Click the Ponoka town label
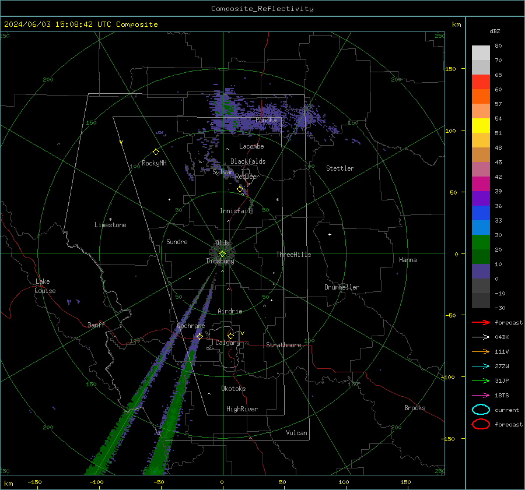The height and width of the screenshot is (490, 525). pos(266,120)
